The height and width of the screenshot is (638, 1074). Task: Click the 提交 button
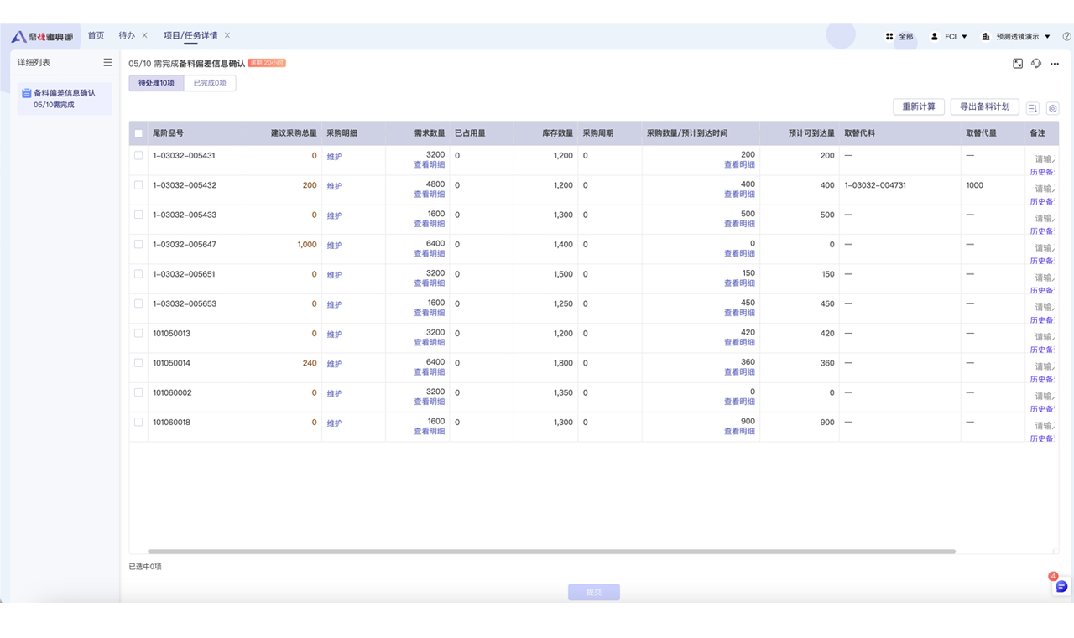[x=594, y=592]
